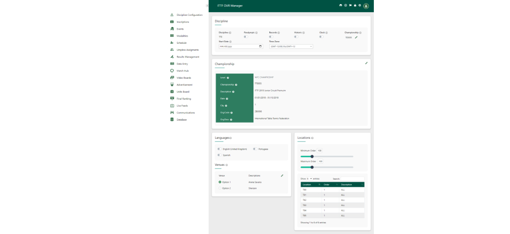Click the Match Hub sidebar icon
The image size is (510, 234).
(x=172, y=71)
